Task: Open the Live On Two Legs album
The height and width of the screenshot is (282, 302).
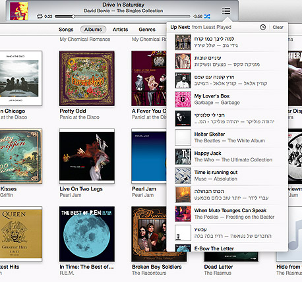Action: [87, 156]
